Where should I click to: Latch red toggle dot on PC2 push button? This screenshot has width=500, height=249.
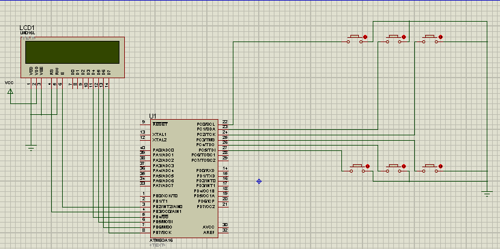click(x=441, y=37)
